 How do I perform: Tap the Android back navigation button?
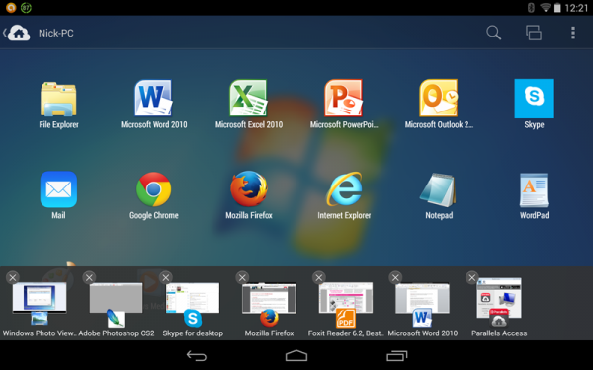pyautogui.click(x=197, y=355)
